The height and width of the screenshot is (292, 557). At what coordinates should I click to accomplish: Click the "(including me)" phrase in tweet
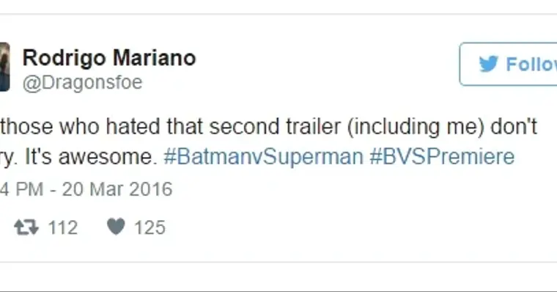click(416, 128)
